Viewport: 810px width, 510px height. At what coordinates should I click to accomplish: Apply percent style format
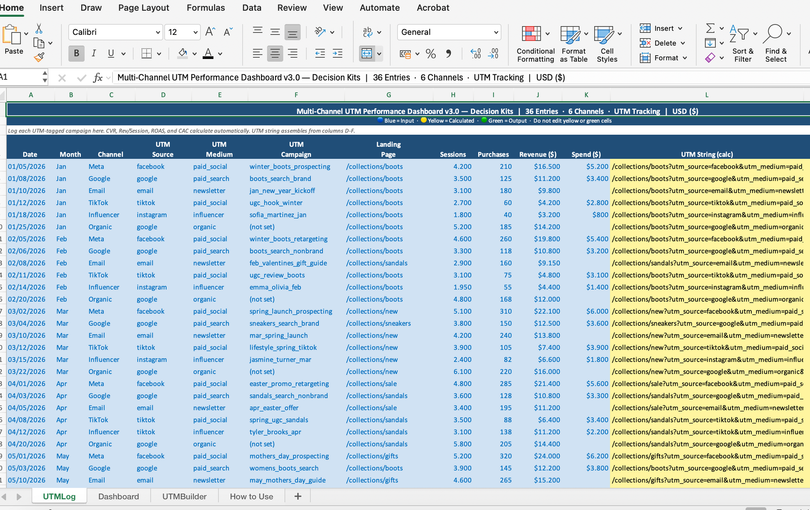431,54
